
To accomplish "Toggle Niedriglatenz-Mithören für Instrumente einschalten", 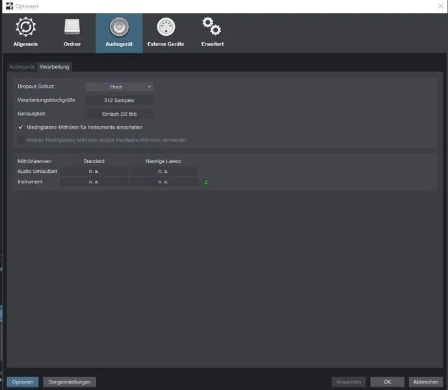I will 21,127.
